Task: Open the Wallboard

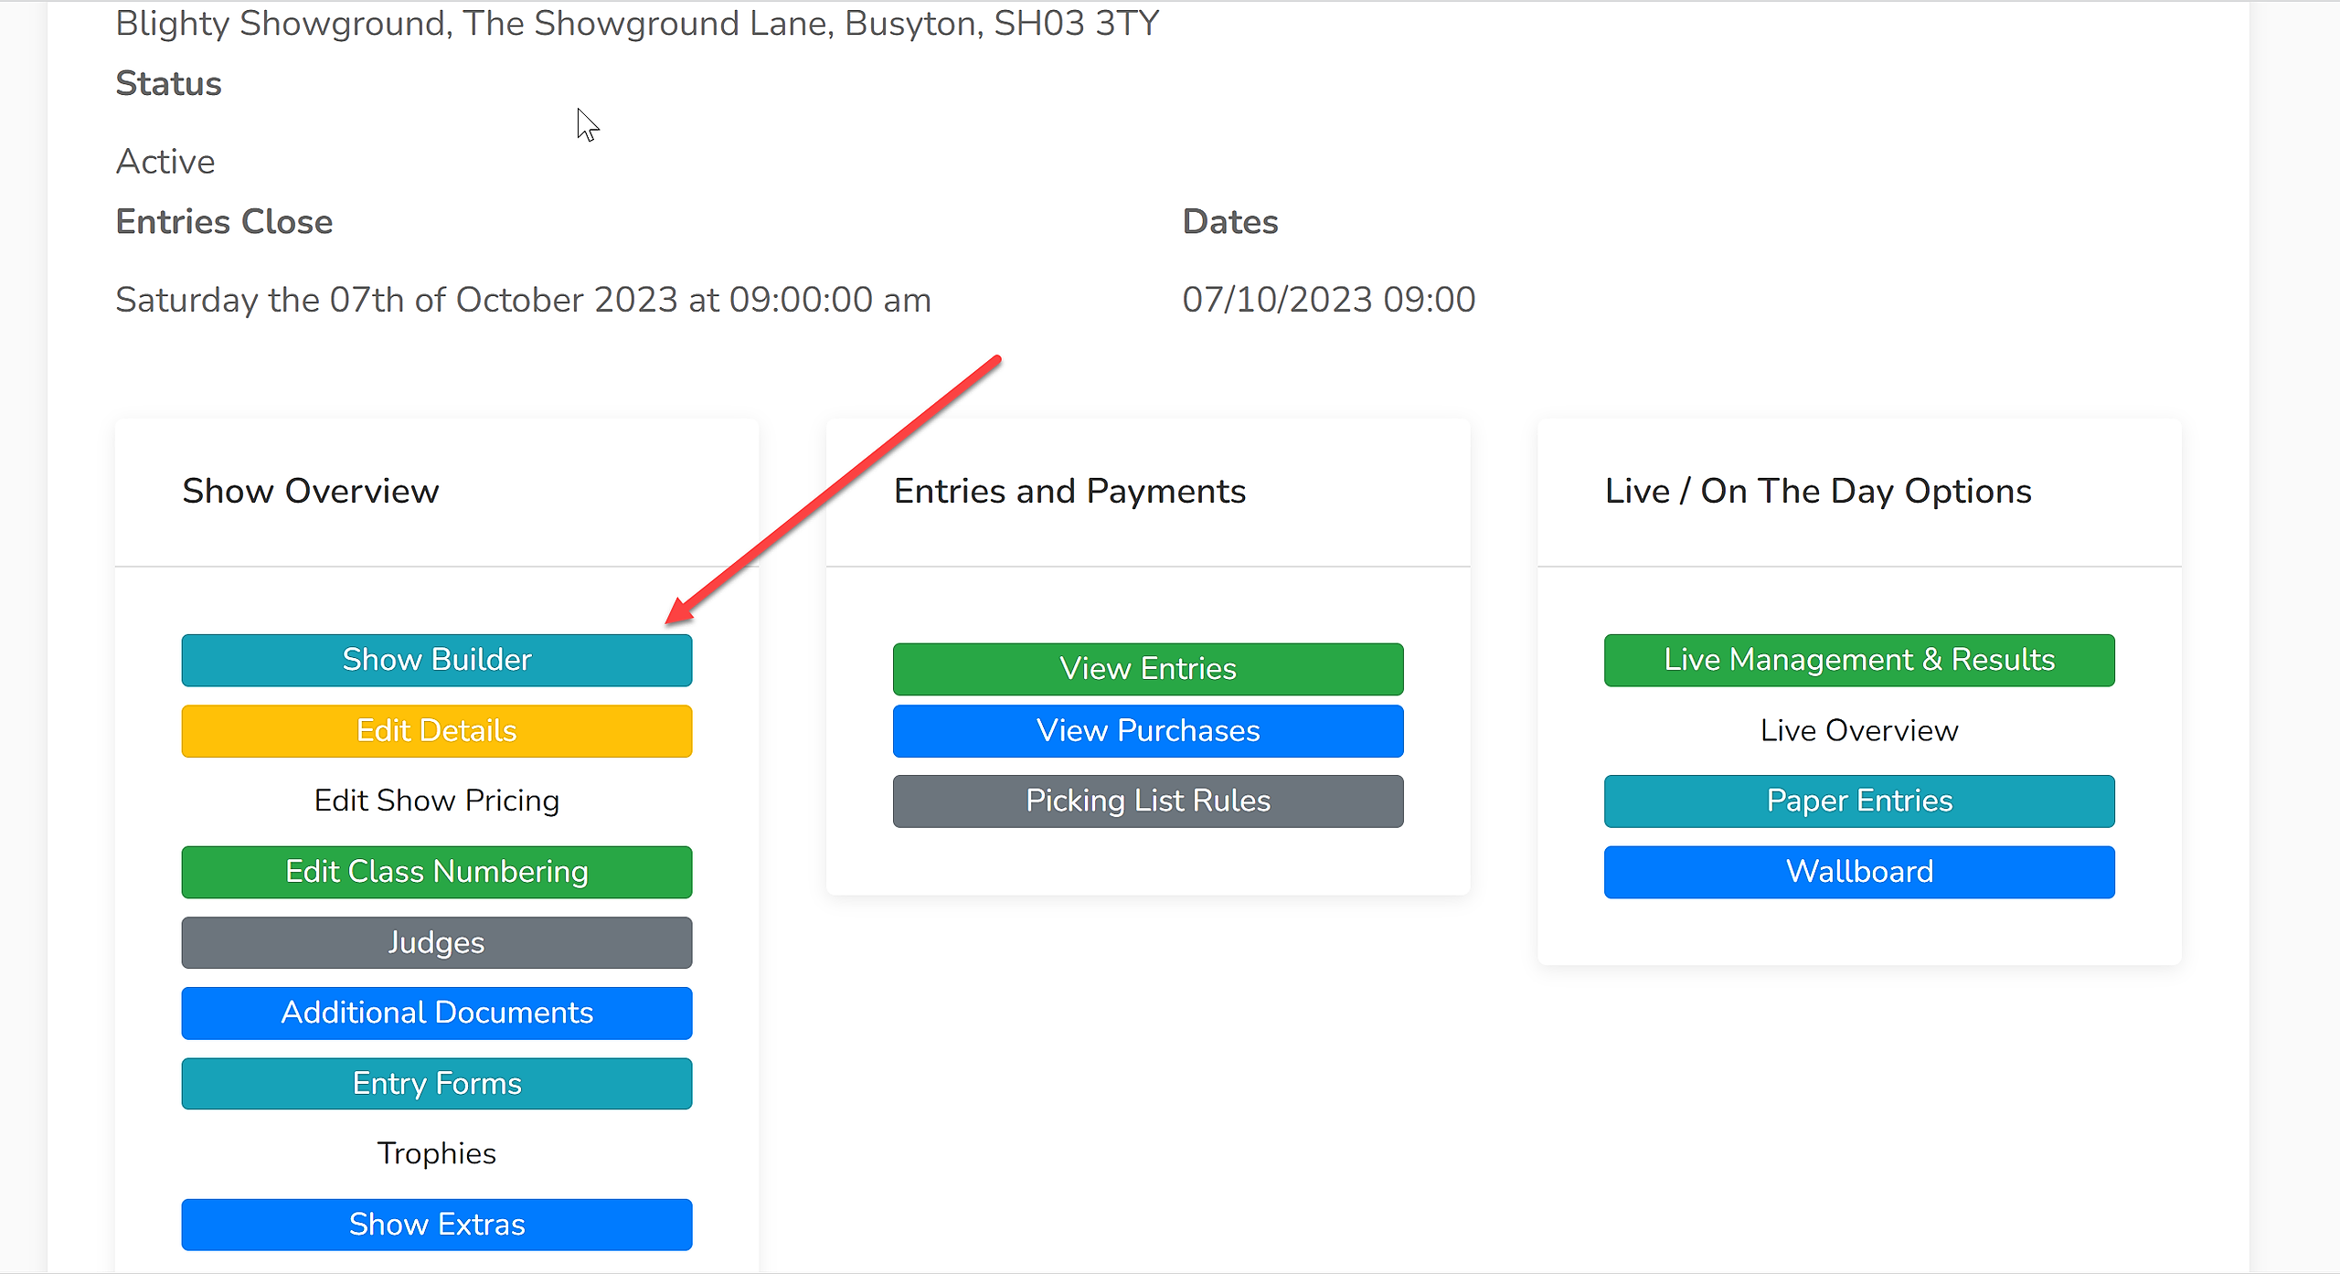Action: 1859,872
